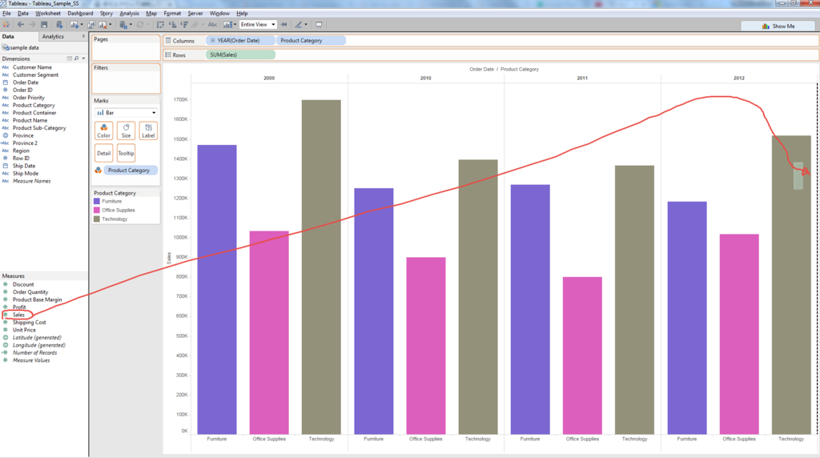Open the Format menu
Image resolution: width=820 pixels, height=458 pixels.
pos(172,13)
